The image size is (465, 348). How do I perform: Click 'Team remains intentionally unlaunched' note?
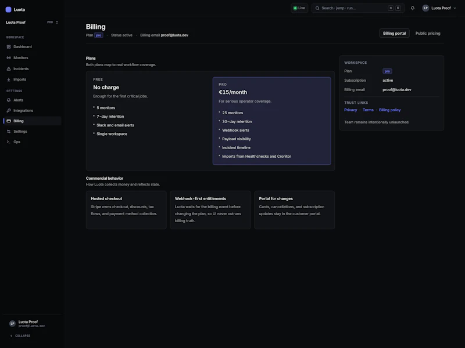point(377,122)
